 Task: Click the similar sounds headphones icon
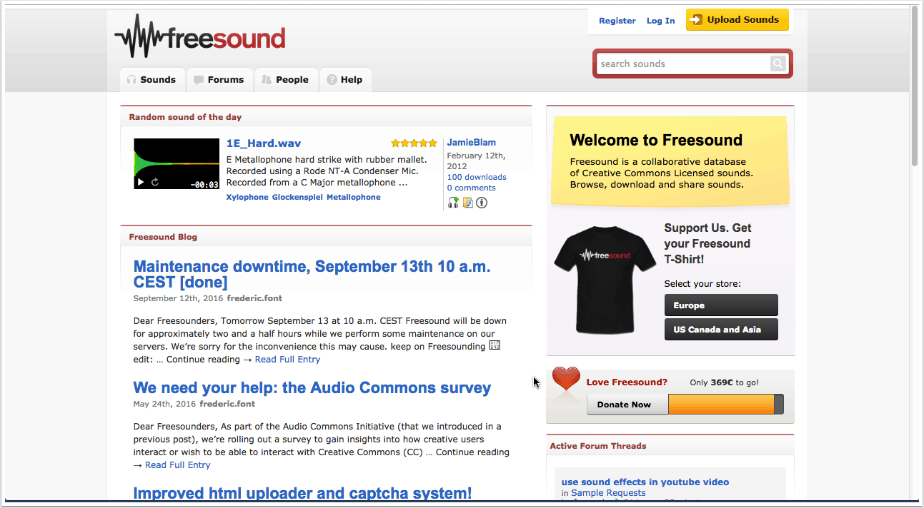(x=453, y=203)
